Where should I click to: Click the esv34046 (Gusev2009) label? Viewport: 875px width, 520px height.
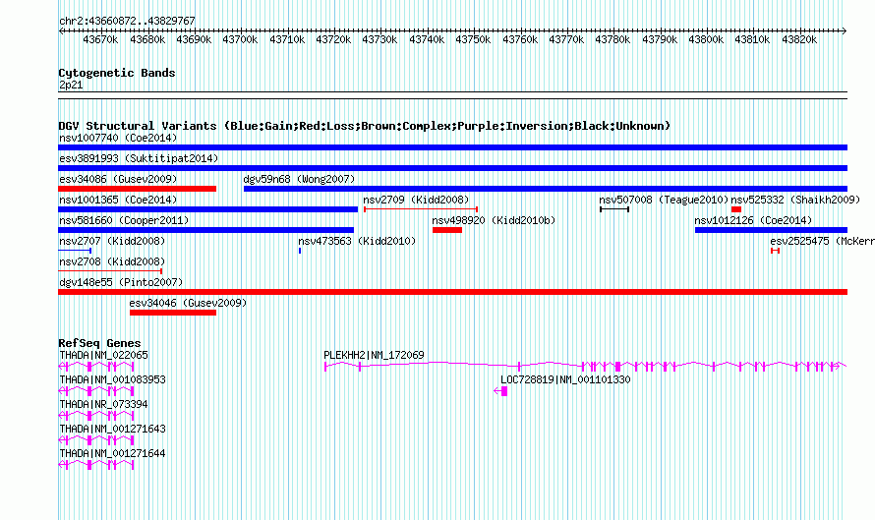pyautogui.click(x=188, y=303)
